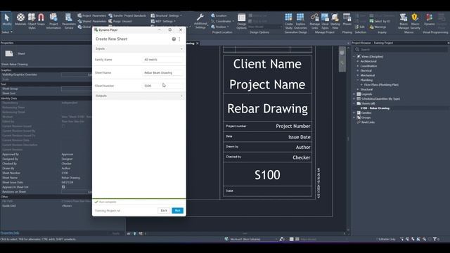Click Transfer Project Standards

tap(127, 15)
